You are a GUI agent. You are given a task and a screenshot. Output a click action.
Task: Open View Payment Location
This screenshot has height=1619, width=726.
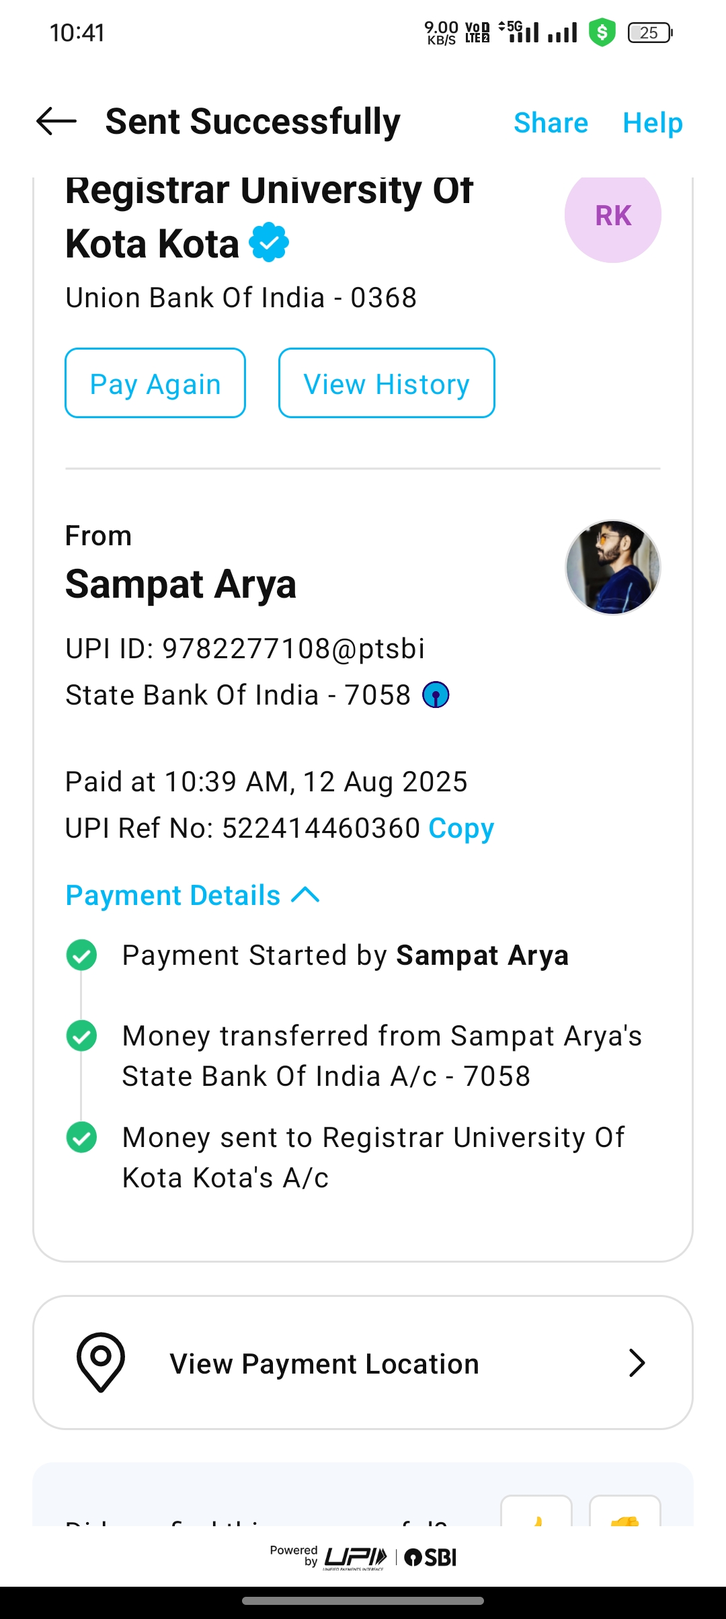tap(324, 1364)
